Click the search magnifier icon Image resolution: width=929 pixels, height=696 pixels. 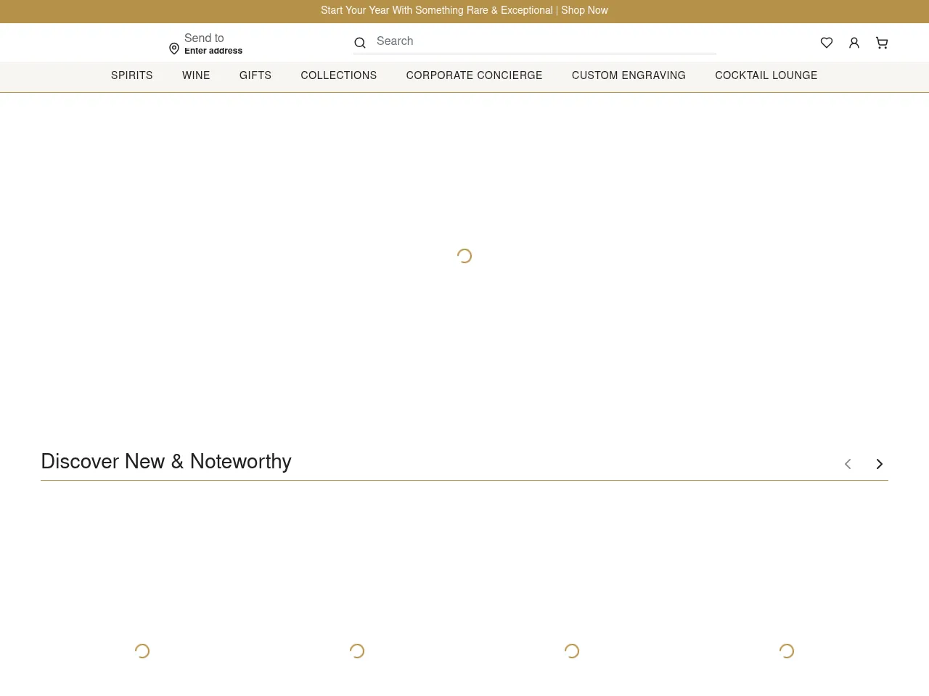click(359, 43)
